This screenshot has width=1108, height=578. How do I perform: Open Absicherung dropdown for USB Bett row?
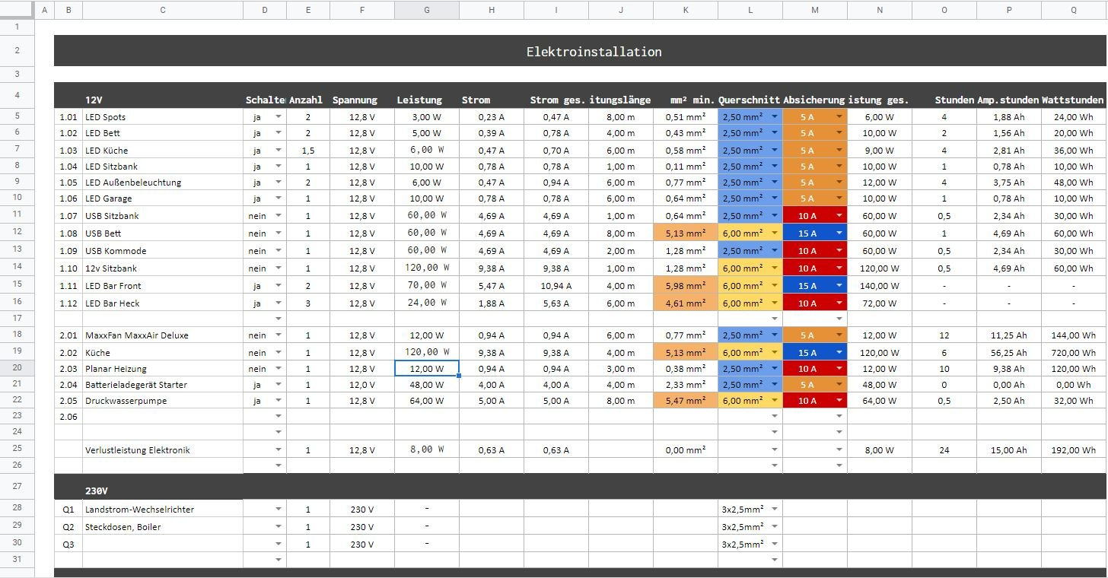tap(839, 233)
